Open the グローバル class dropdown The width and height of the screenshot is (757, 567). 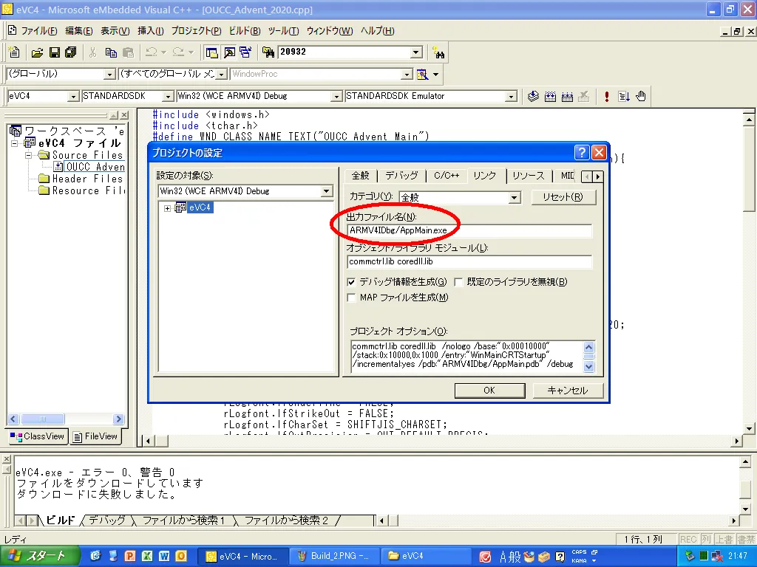[109, 75]
